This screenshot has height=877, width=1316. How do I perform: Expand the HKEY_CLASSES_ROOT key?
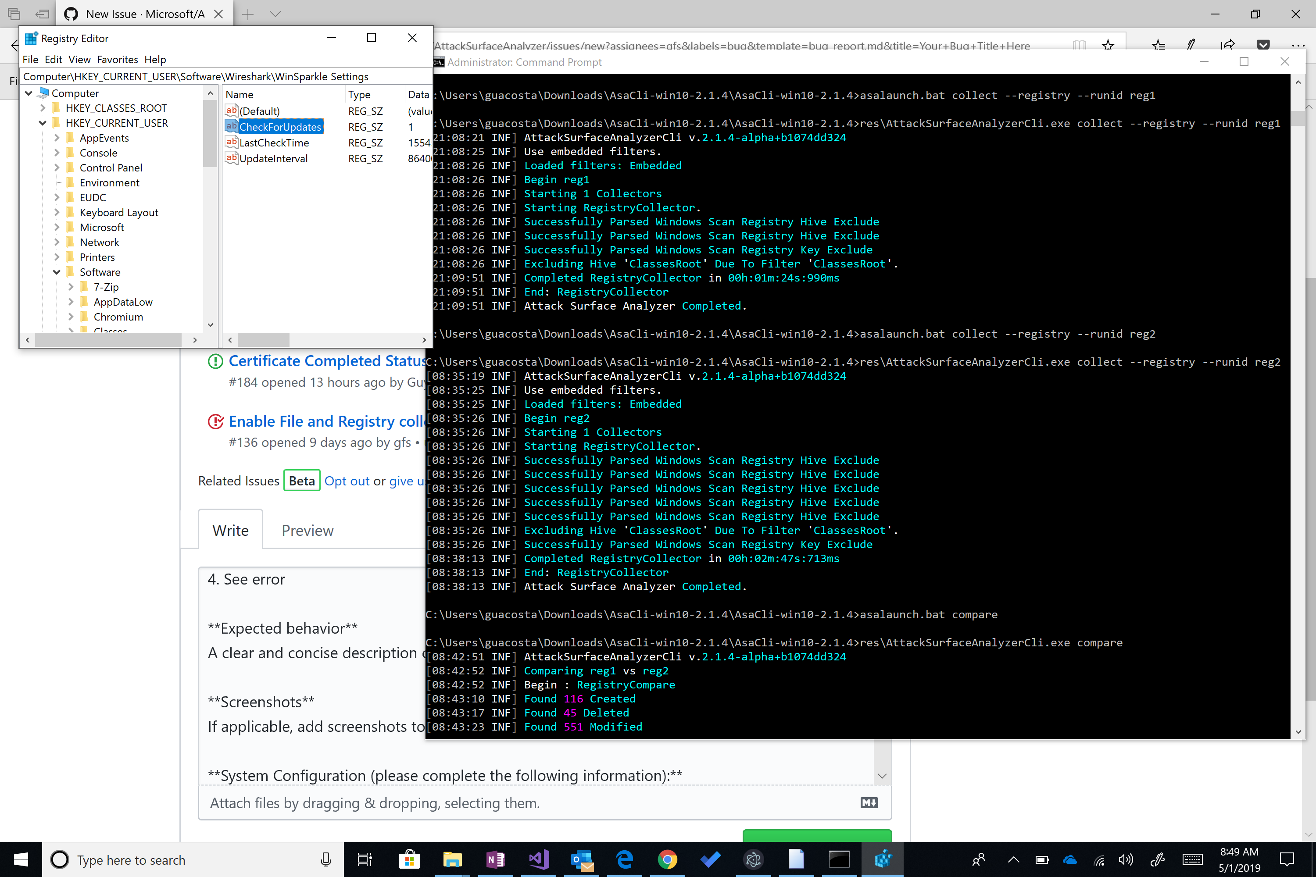click(x=43, y=108)
